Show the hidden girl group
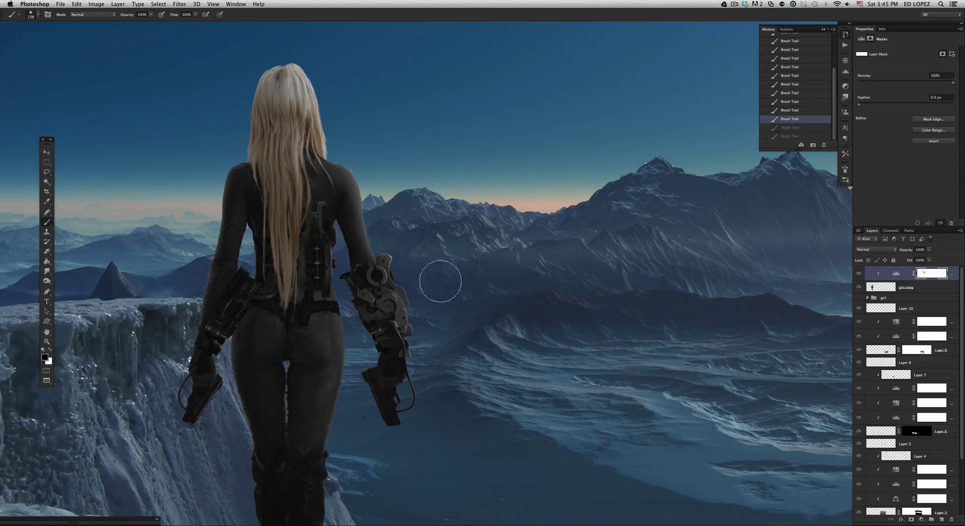 click(x=858, y=298)
